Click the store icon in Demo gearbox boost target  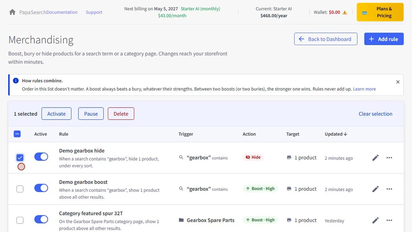tap(289, 188)
